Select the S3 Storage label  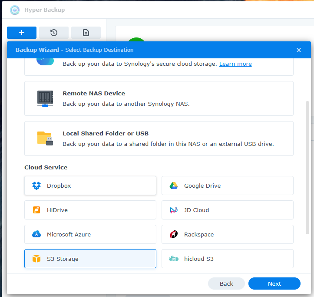click(63, 259)
